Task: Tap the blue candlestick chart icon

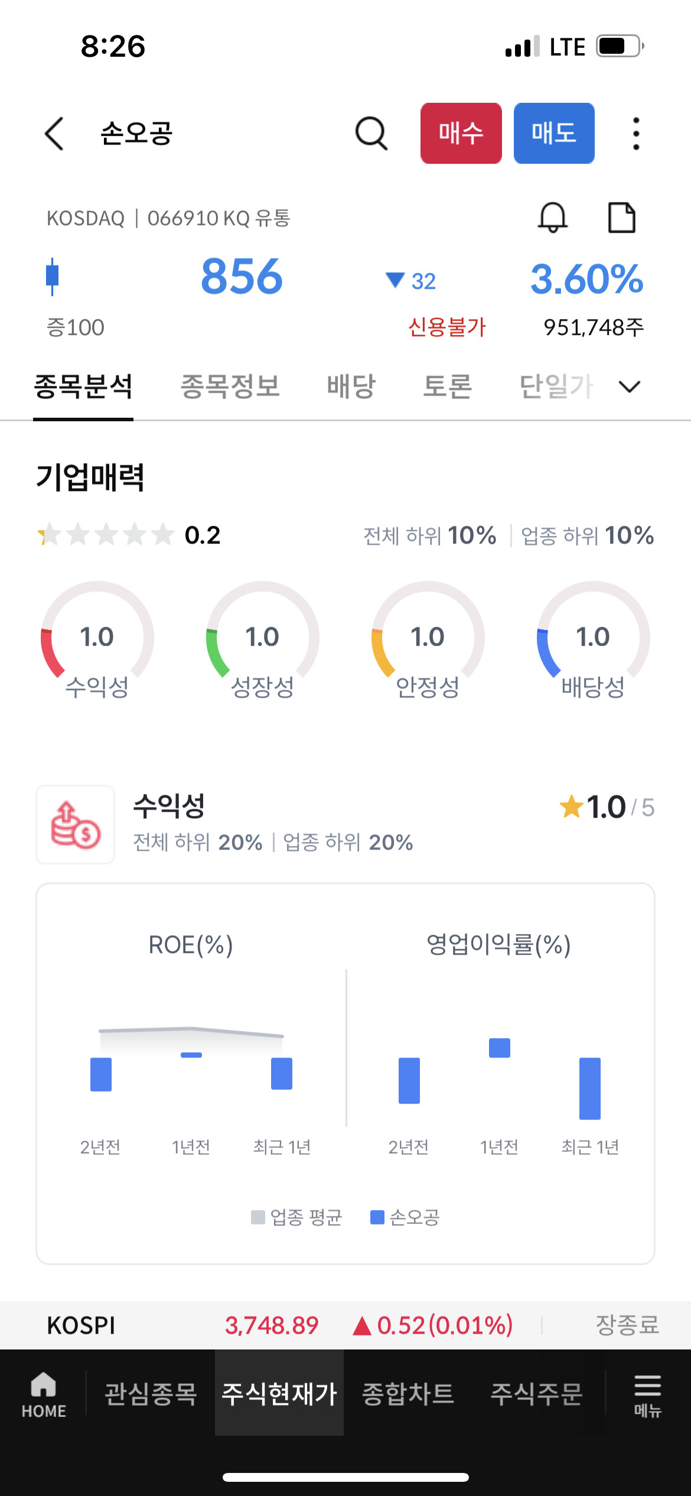Action: tap(53, 277)
